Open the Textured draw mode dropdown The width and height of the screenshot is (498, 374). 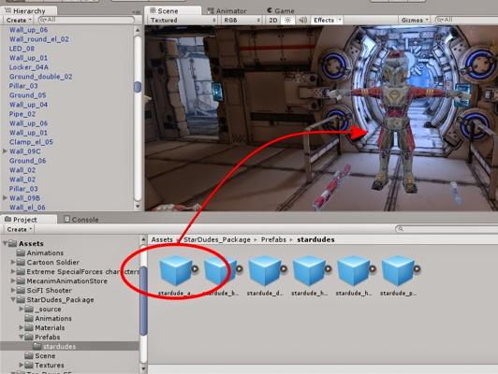183,20
